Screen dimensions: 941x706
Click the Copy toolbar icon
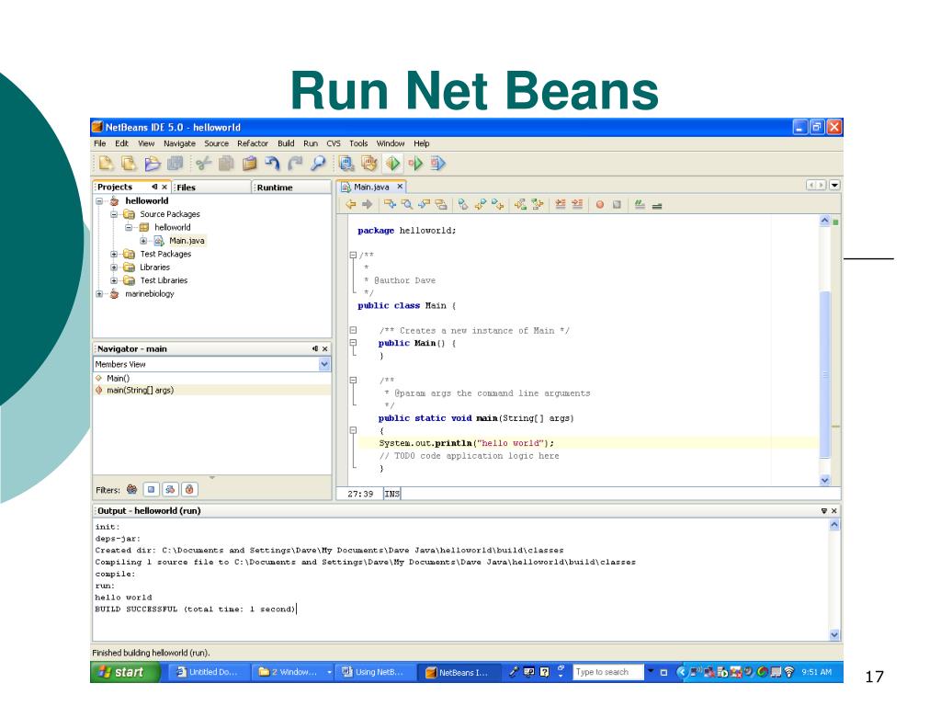click(x=226, y=164)
